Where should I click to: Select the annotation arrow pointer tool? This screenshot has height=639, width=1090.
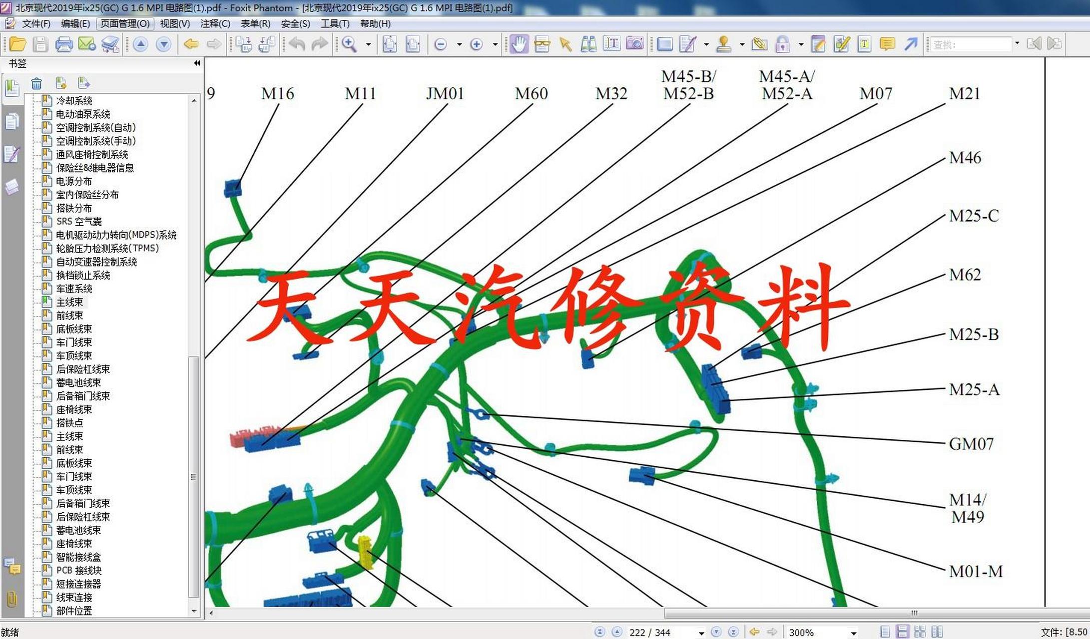pos(565,44)
